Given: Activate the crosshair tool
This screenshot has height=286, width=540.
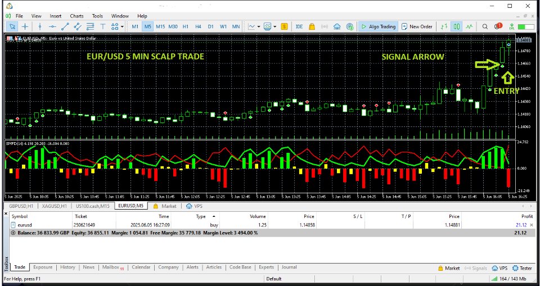Looking at the screenshot, I should [25, 26].
